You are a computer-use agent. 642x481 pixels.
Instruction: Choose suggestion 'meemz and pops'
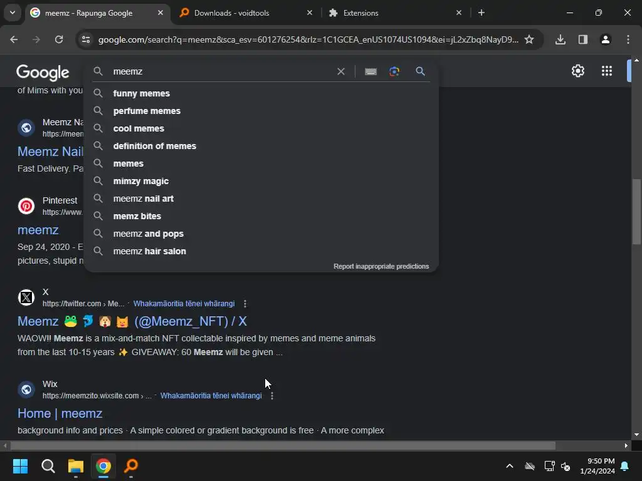tap(261, 234)
